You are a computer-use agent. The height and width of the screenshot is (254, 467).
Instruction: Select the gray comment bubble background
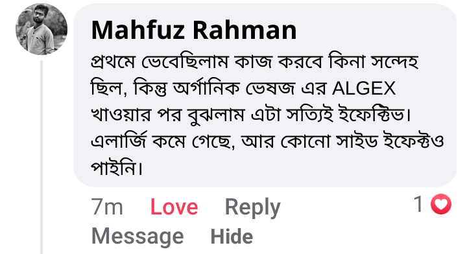pyautogui.click(x=265, y=95)
